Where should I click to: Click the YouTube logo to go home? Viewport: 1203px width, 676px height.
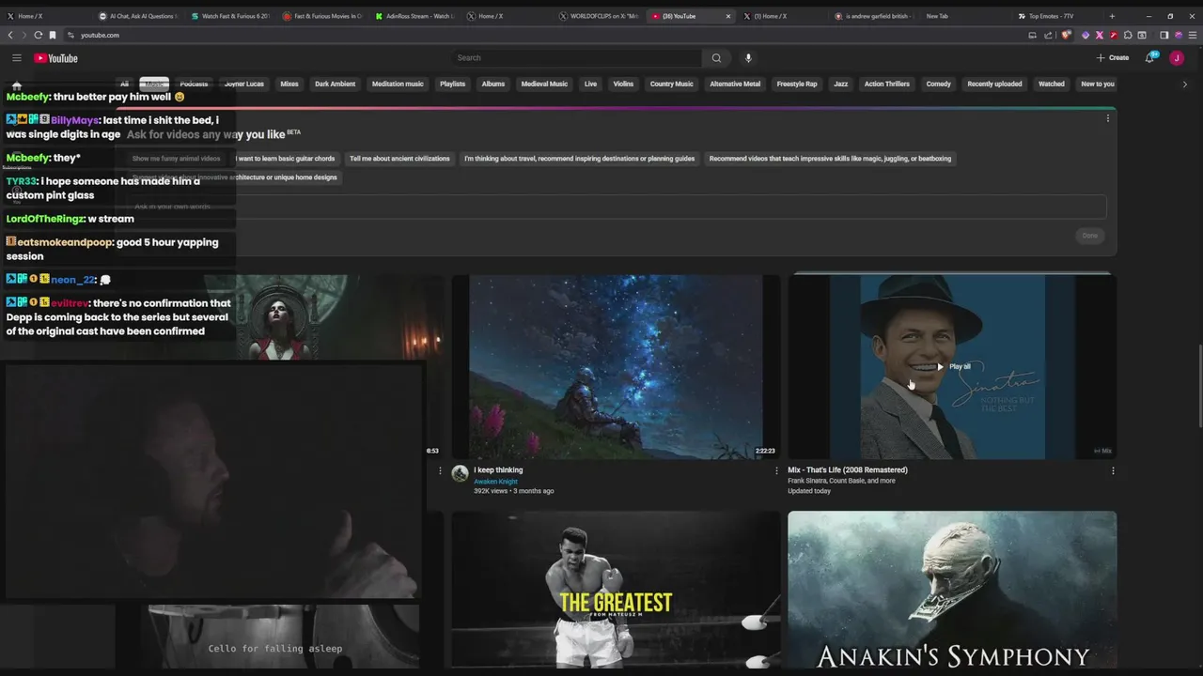pyautogui.click(x=56, y=58)
